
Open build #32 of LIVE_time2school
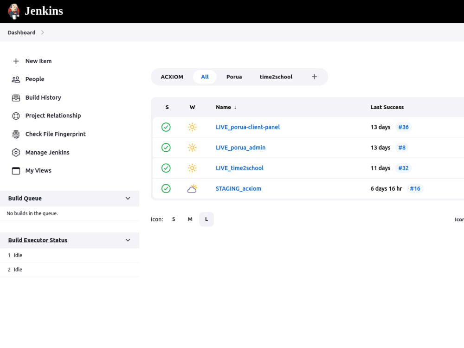(x=403, y=168)
